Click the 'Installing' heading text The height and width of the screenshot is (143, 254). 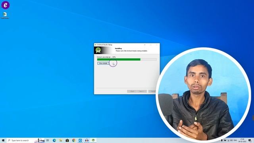coord(118,48)
